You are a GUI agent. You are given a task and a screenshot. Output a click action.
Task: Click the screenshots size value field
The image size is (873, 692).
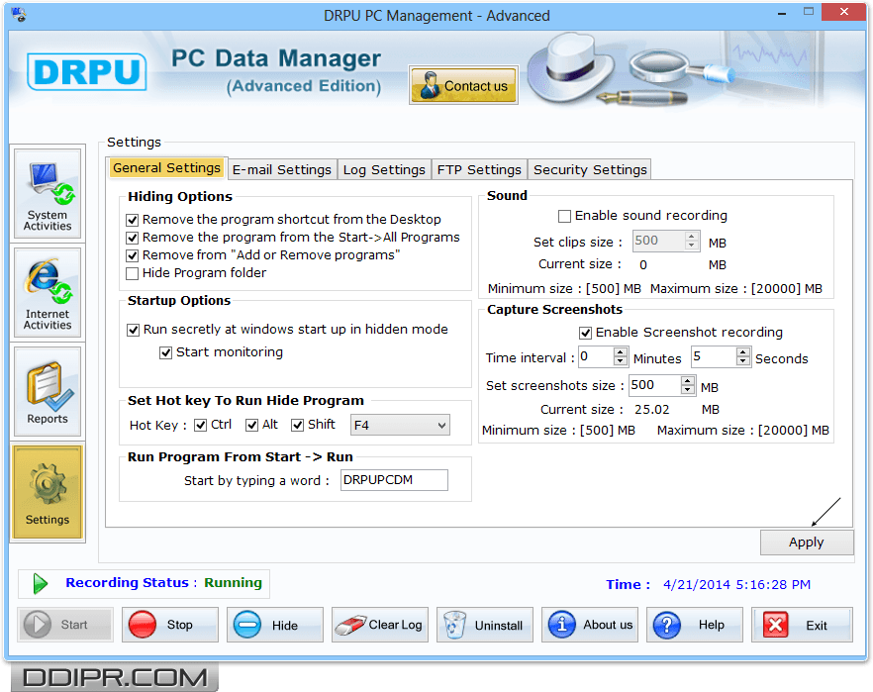tap(655, 385)
